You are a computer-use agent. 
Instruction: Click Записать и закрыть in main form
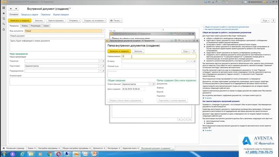point(20,20)
